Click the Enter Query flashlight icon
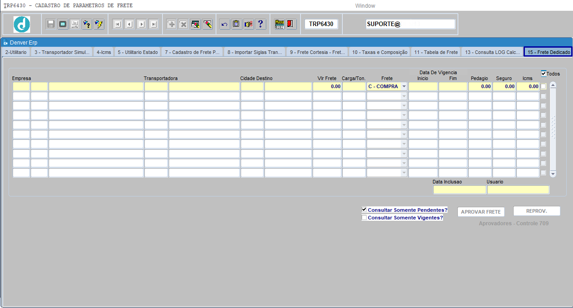Image resolution: width=573 pixels, height=308 pixels. click(x=87, y=24)
